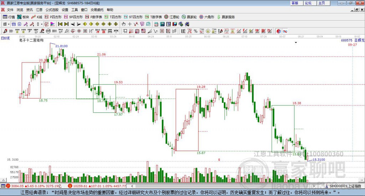The image size is (365, 196).
Task: Click the 主页 homepage button
Action: (323, 3)
